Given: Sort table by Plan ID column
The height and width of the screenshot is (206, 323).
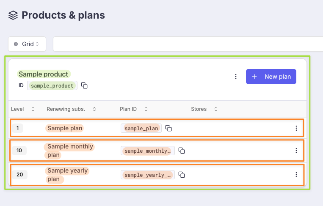Looking at the screenshot, I should (x=146, y=109).
